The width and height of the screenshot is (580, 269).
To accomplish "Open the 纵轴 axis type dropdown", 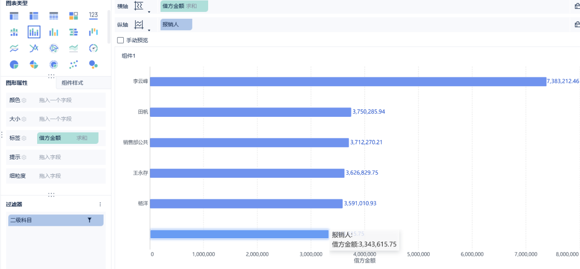I will 149,30.
